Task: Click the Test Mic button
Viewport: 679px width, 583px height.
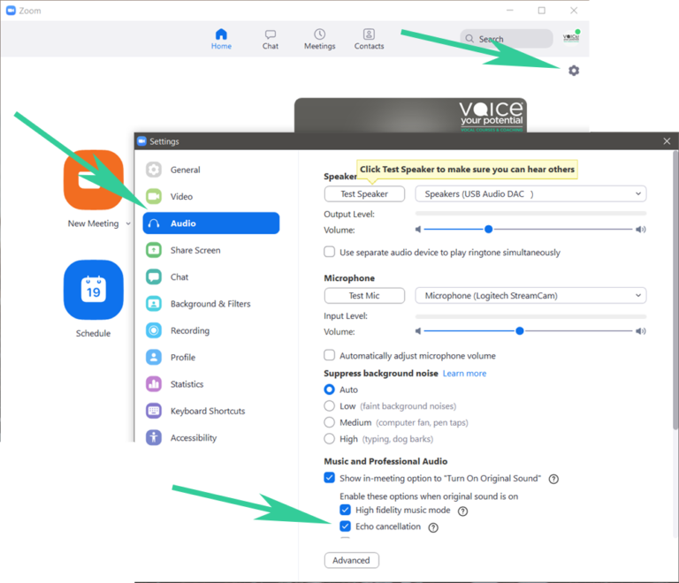Action: [x=364, y=295]
